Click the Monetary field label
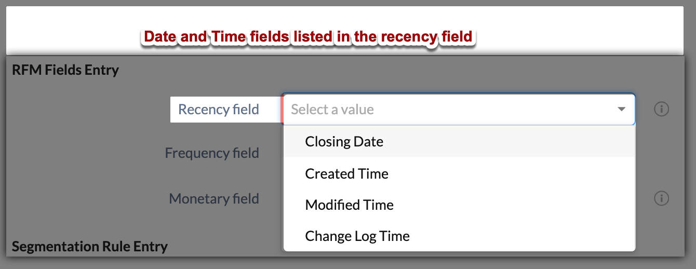 pos(214,199)
